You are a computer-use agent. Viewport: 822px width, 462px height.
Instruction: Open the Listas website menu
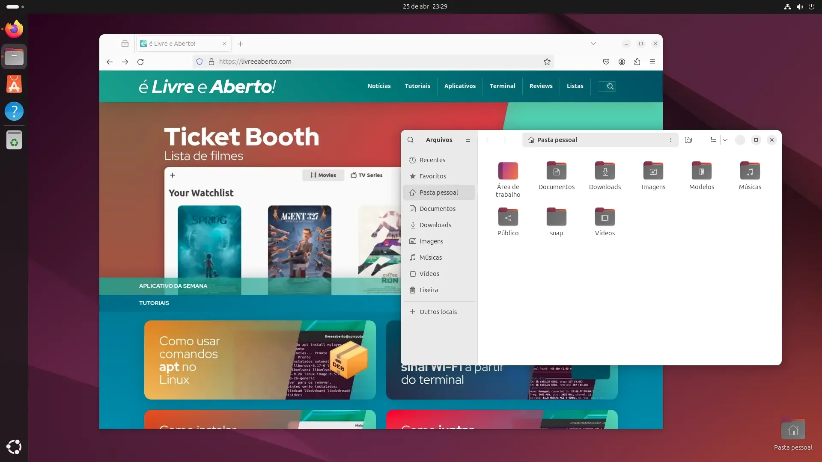(575, 86)
